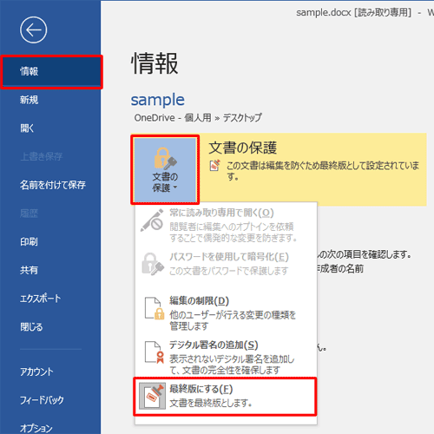Select 編集の制限(D) menu item
This screenshot has width=434, height=434.
pyautogui.click(x=226, y=313)
